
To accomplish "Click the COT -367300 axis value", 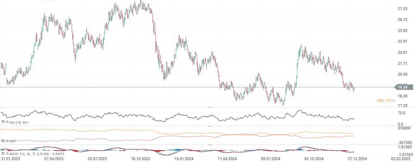I will [405, 143].
